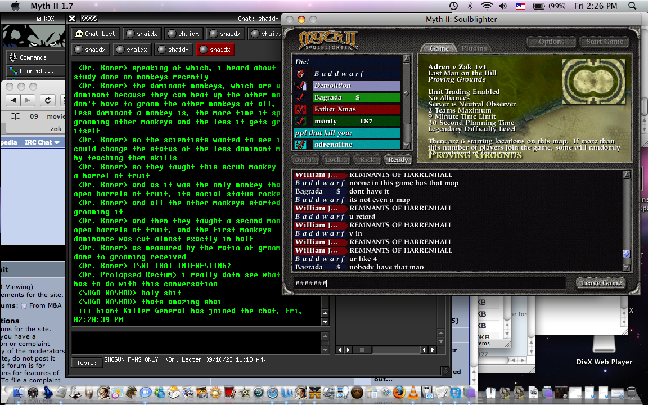Select the highlighted red shaidx chat tab
The height and width of the screenshot is (405, 648).
click(x=215, y=49)
